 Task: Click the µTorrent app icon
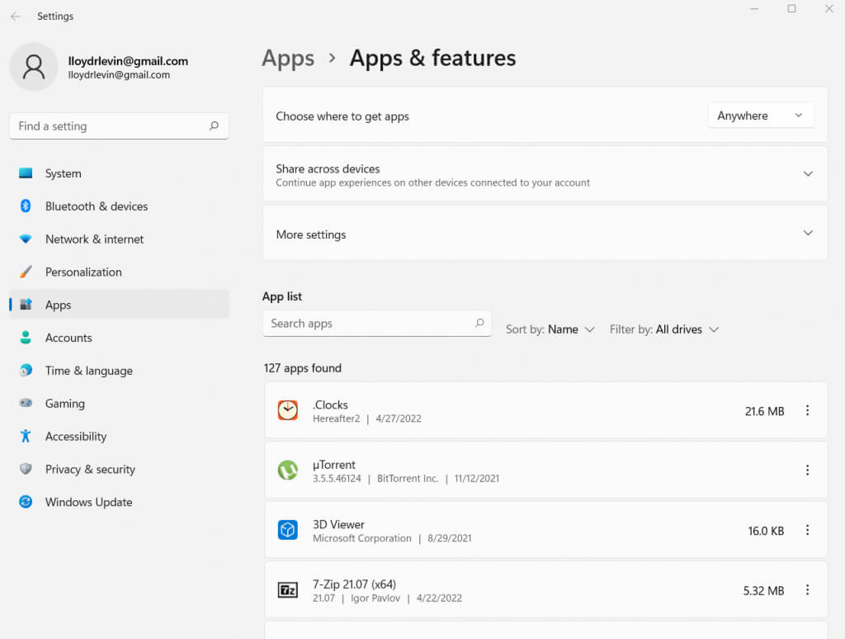coord(287,470)
